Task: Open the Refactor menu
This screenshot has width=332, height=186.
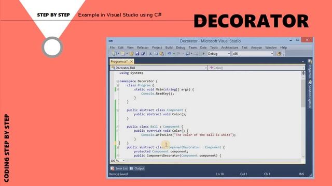Action: pos(143,48)
